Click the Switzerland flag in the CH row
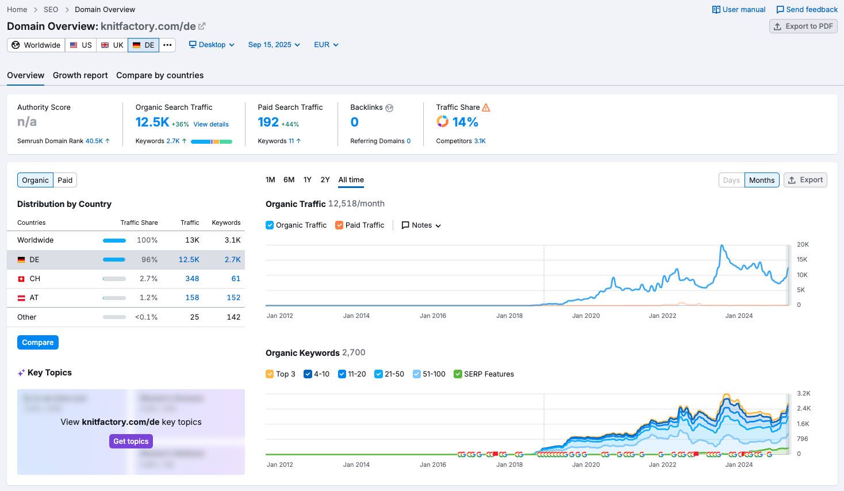 coord(21,279)
